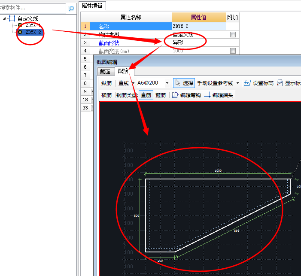The width and height of the screenshot is (301, 276).
Task: Toggle the 构件类型 附加 checkbox
Action: pos(233,34)
